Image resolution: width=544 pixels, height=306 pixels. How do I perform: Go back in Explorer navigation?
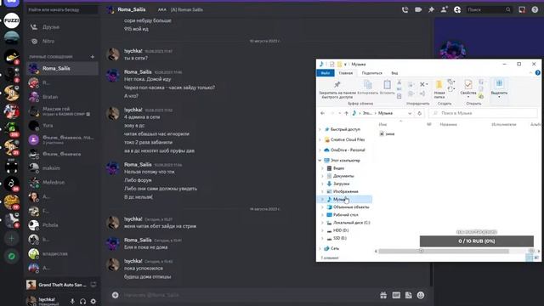tap(322, 113)
